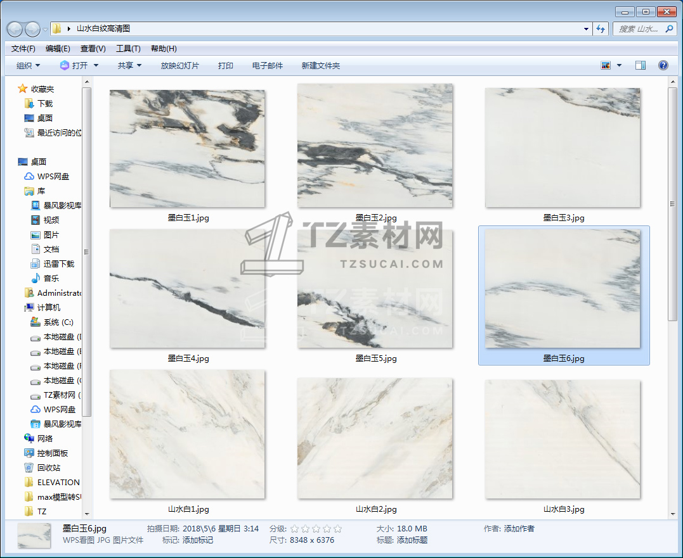Screen dimensions: 683x558
Task: Click the 电子邮件 email button
Action: tap(268, 66)
